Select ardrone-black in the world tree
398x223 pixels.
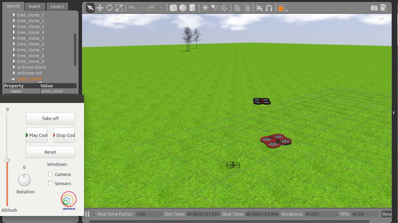coord(31,67)
